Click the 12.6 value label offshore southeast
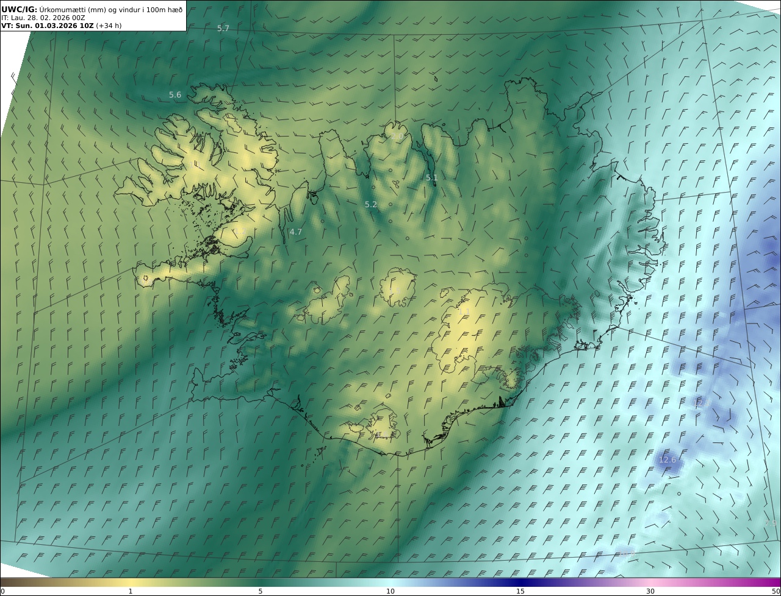This screenshot has height=596, width=781. click(x=668, y=459)
